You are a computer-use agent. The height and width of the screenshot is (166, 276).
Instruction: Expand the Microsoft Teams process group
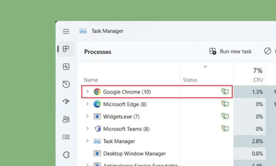[87, 129]
